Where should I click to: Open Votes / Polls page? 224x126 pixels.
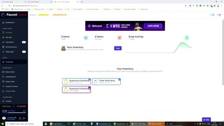coord(10,91)
